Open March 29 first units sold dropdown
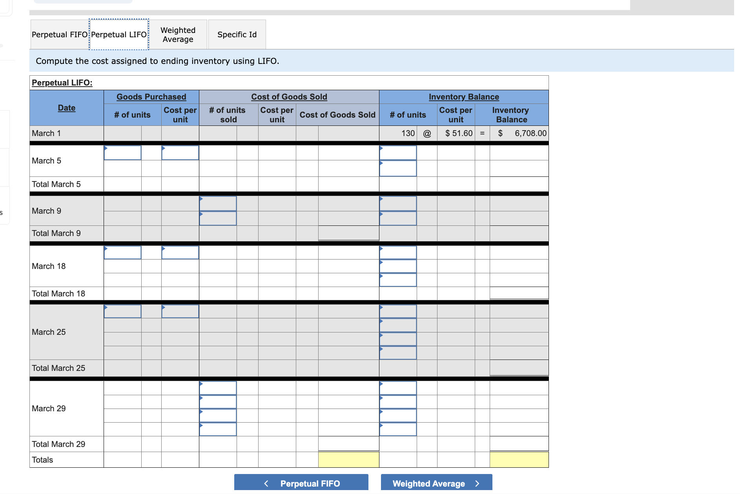This screenshot has height=494, width=740. [218, 388]
